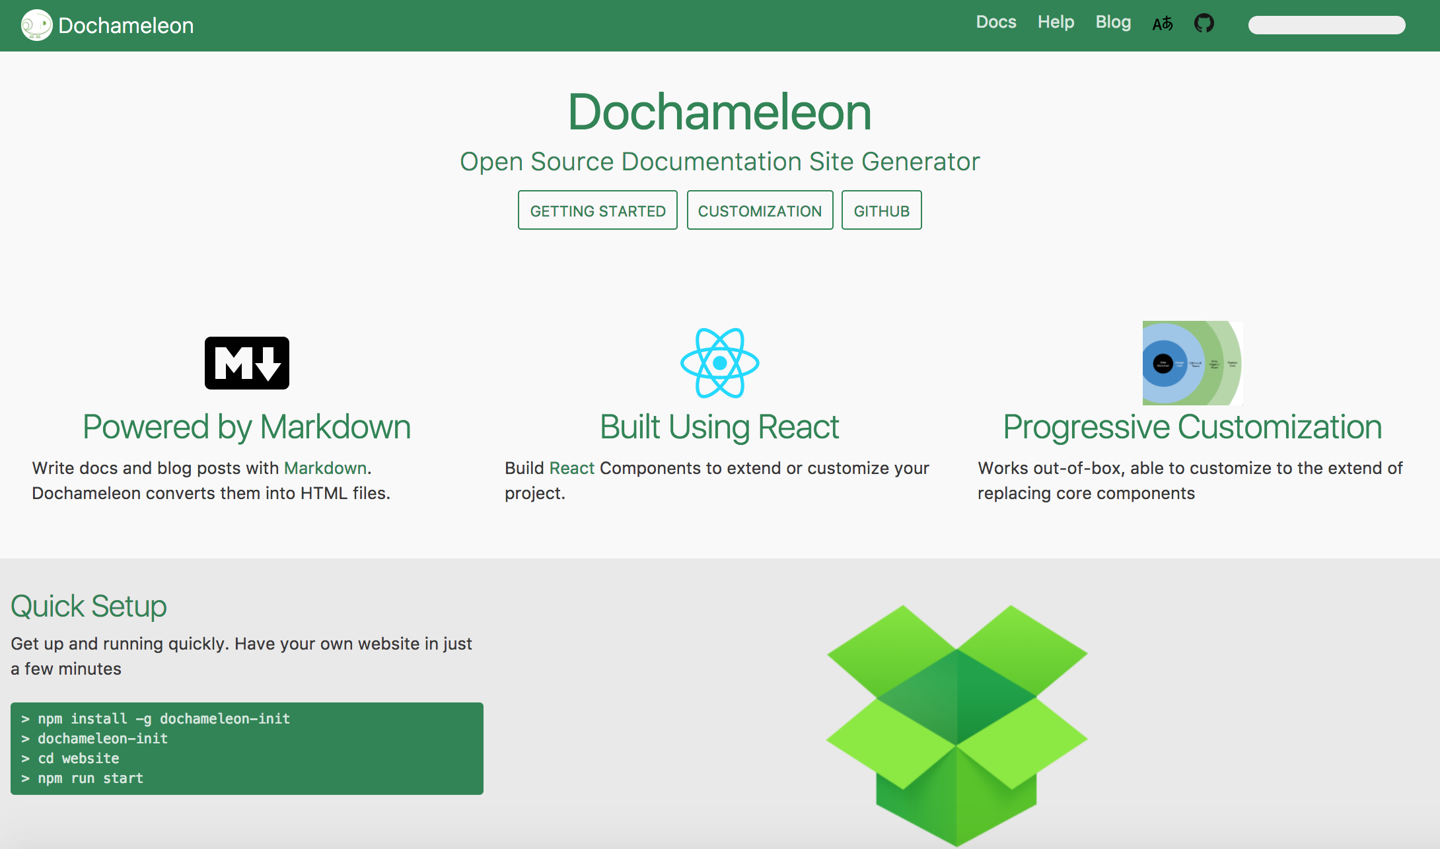The height and width of the screenshot is (849, 1440).
Task: Click the Dochameleon heading title
Action: [x=719, y=111]
